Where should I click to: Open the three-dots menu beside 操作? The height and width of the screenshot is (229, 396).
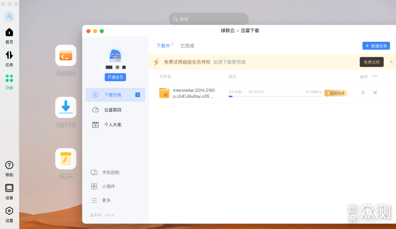coord(375,76)
